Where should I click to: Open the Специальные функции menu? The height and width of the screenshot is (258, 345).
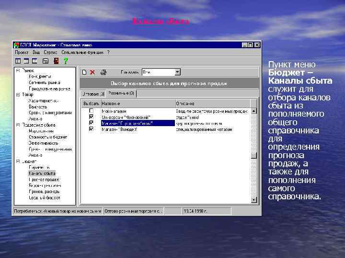pos(82,53)
